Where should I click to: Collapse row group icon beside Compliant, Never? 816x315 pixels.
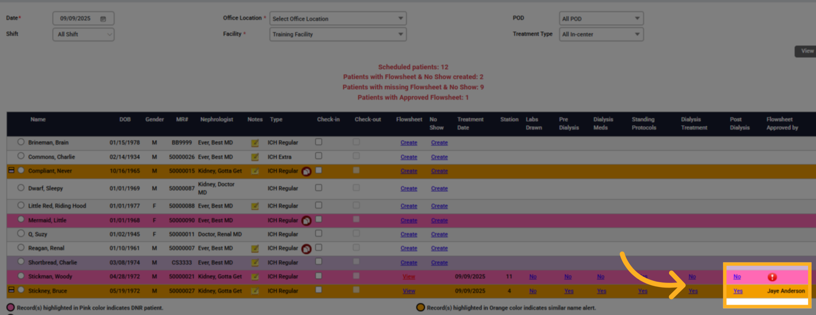coord(11,170)
